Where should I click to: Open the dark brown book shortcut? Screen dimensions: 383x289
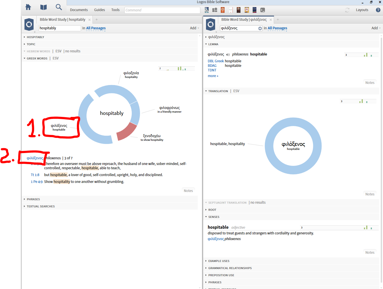point(239,10)
